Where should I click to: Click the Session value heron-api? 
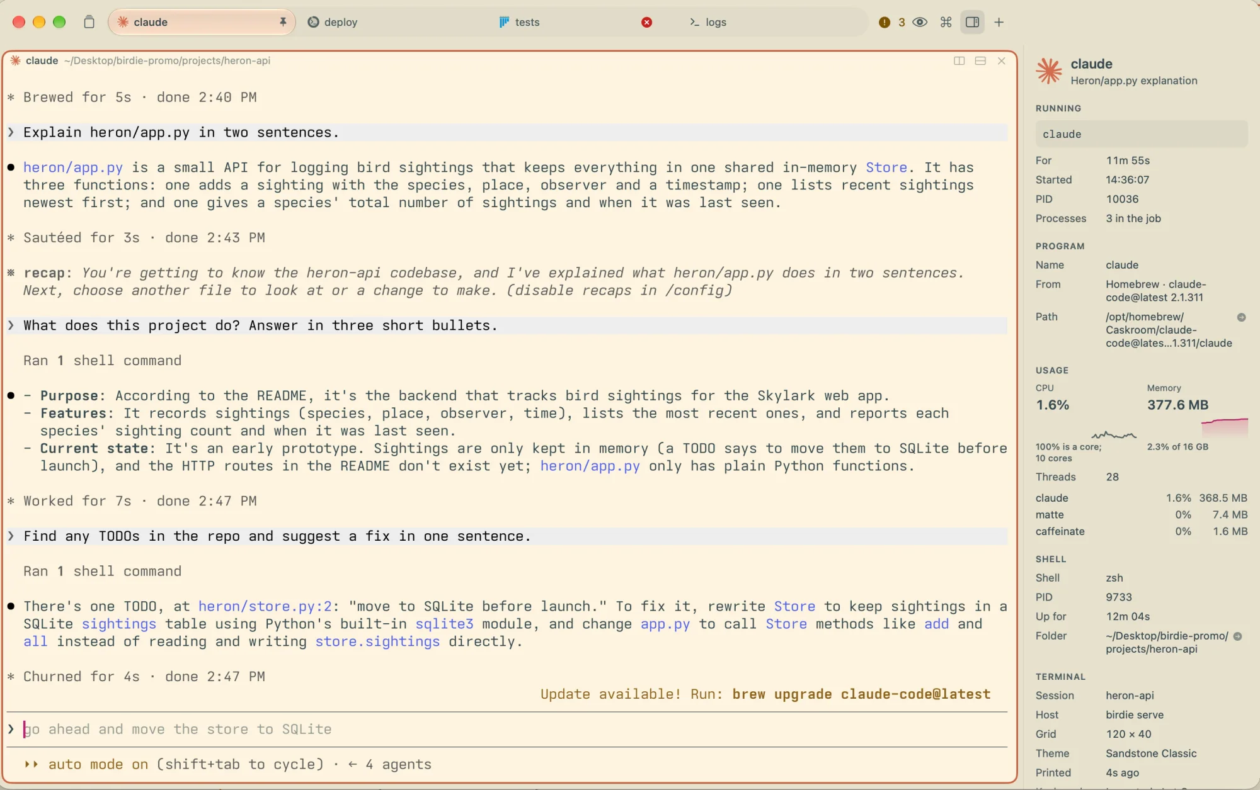(1130, 696)
